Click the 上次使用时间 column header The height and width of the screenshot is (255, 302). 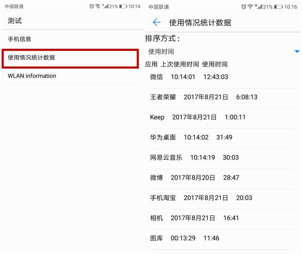pyautogui.click(x=179, y=64)
